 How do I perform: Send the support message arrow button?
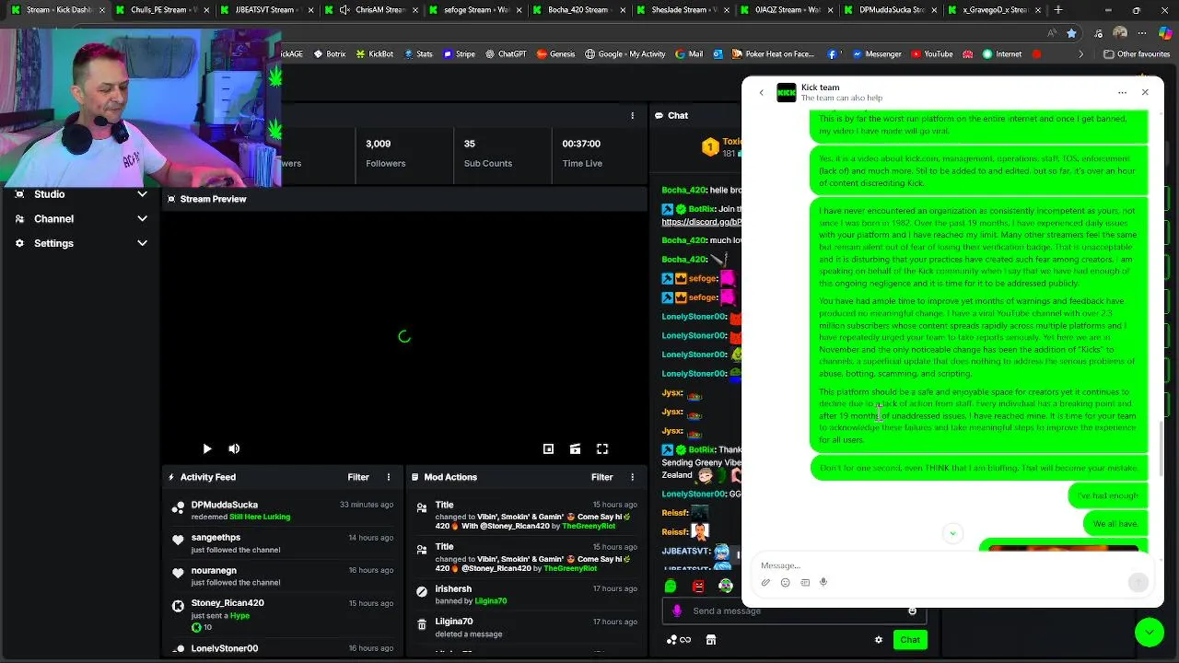coord(1138,581)
